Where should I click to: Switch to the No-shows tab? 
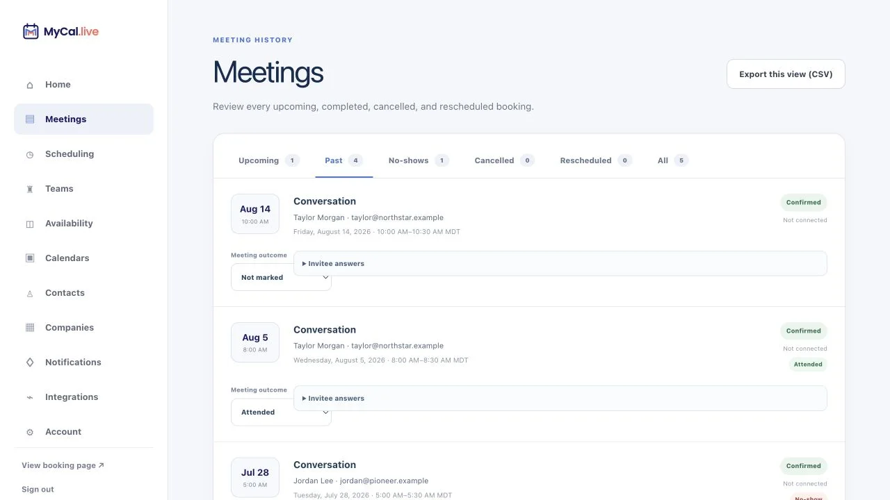(419, 160)
